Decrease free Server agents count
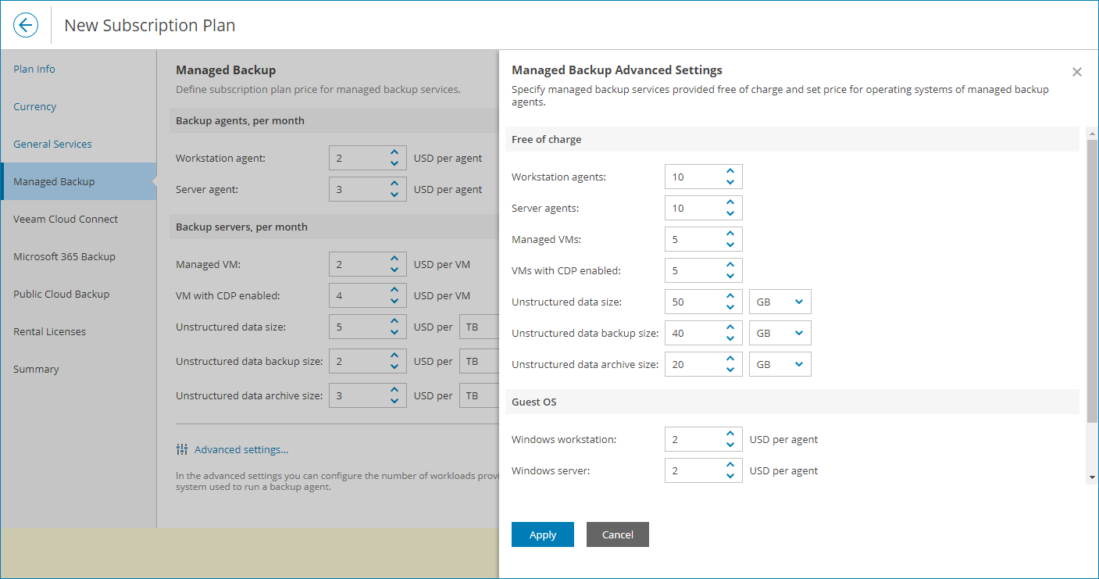This screenshot has height=579, width=1099. [x=730, y=213]
